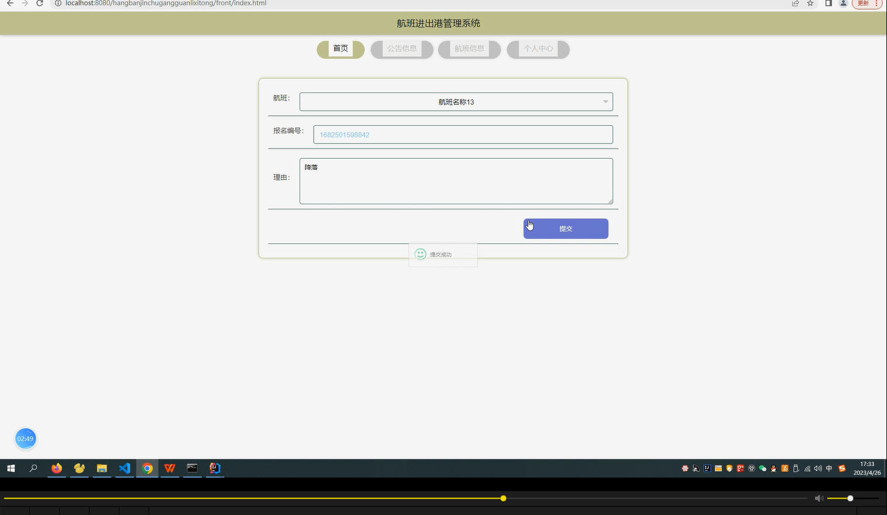Share this page via browser icon
The height and width of the screenshot is (515, 887).
click(795, 4)
